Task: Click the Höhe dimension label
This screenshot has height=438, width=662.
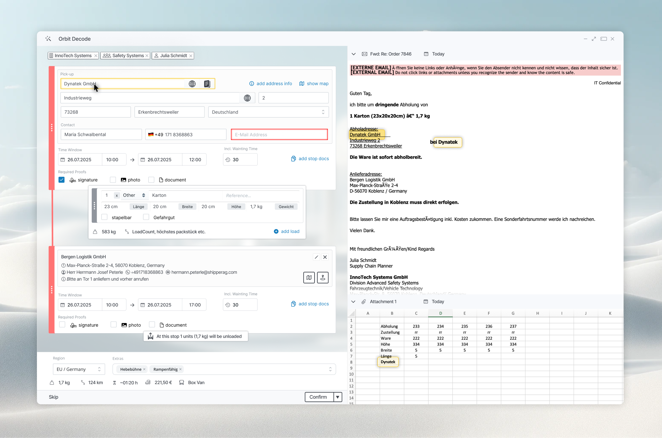Action: point(236,207)
